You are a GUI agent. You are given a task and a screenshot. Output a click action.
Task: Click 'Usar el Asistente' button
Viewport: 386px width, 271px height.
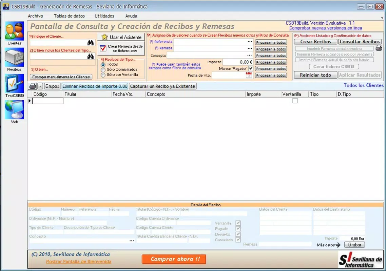121,37
